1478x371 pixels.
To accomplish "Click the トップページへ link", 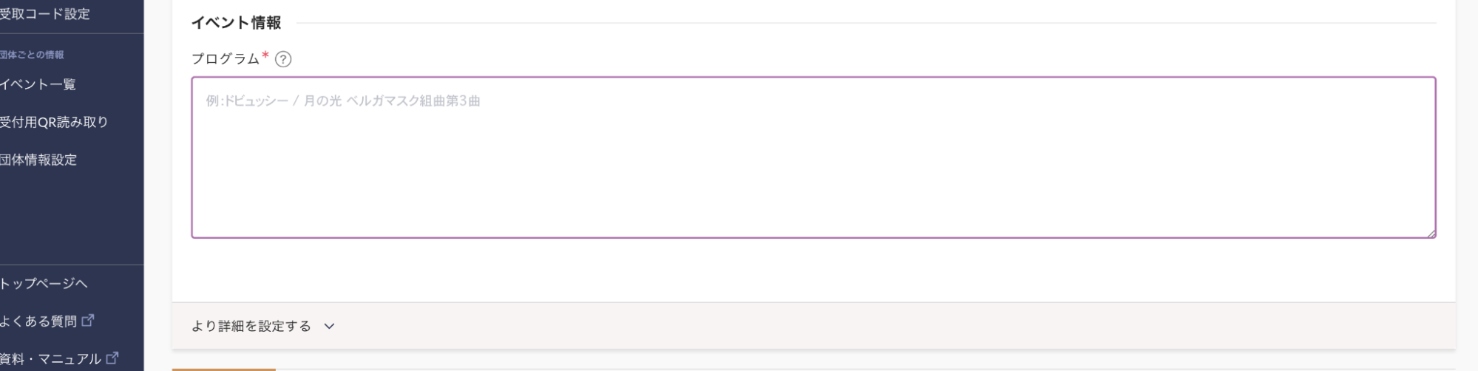I will (44, 284).
